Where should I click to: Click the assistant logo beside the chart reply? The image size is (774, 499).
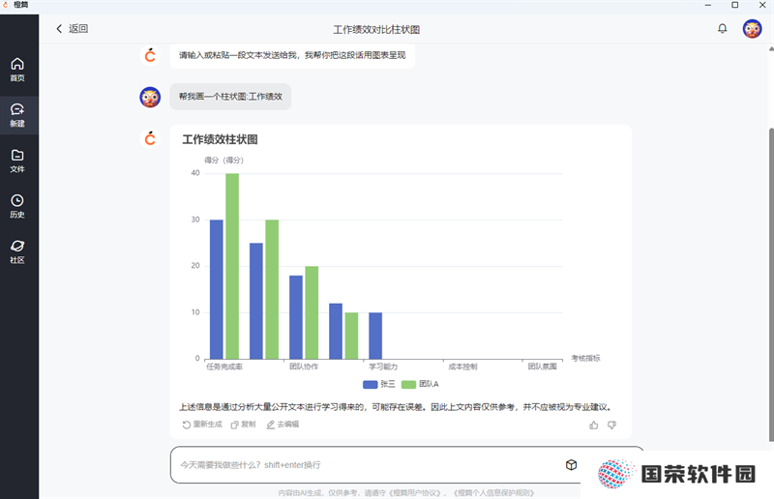[x=150, y=138]
